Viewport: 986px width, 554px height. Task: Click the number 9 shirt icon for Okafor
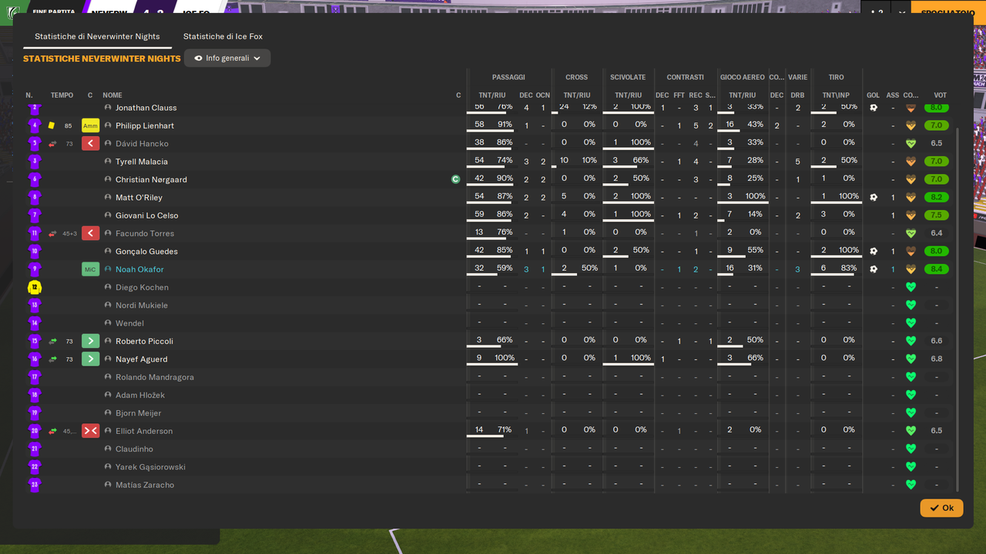pos(34,269)
